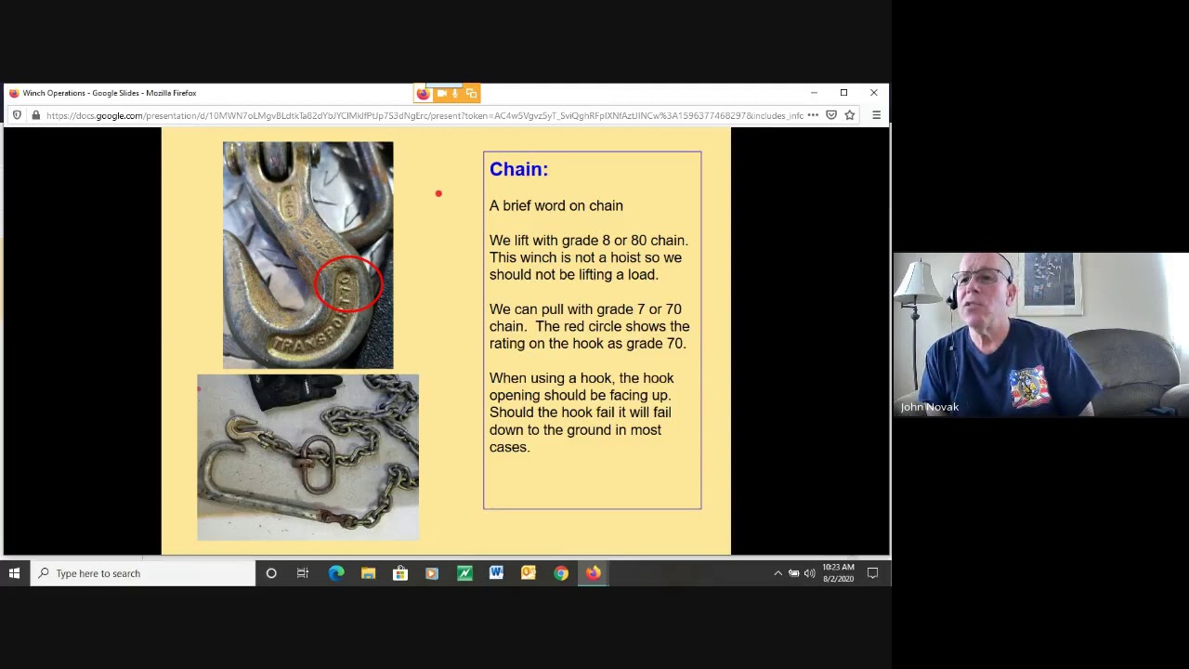The image size is (1189, 669).
Task: Open Microsoft Store from taskbar
Action: pos(400,573)
